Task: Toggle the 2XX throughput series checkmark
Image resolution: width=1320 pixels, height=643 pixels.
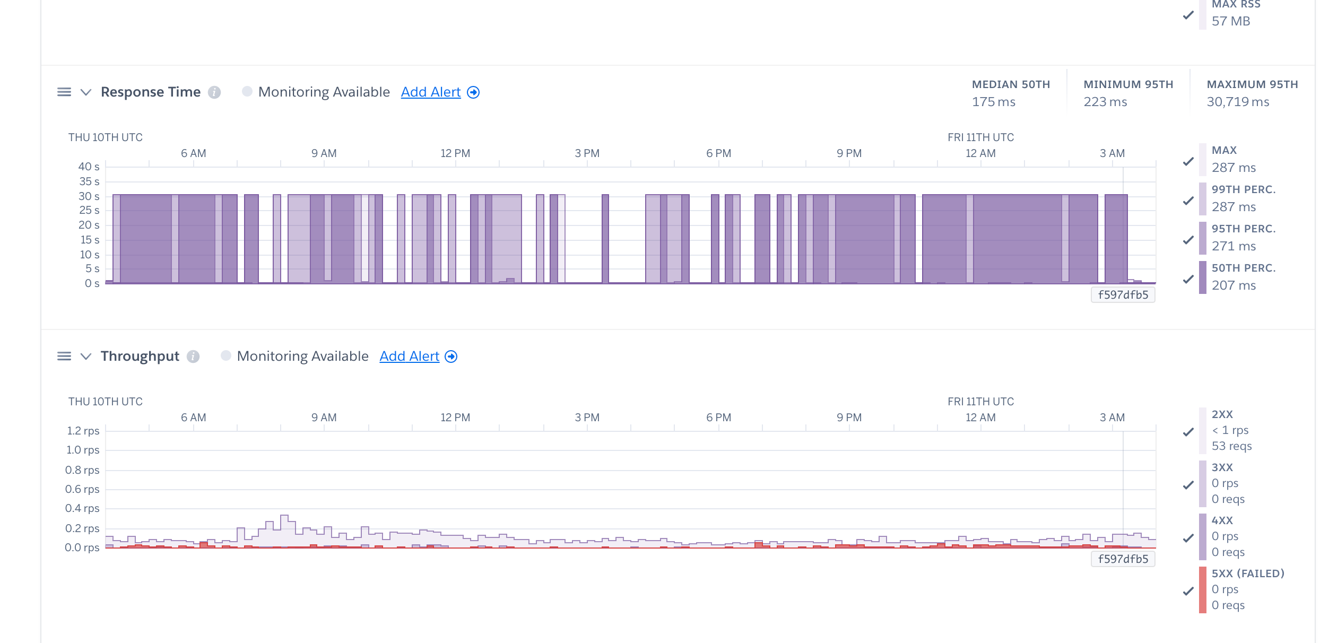Action: point(1188,432)
